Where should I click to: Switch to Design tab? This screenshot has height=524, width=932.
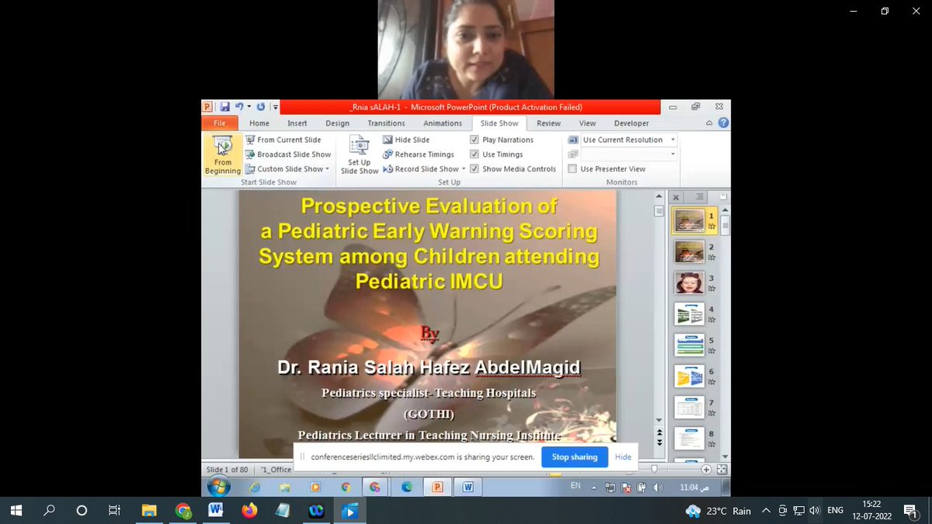pos(337,123)
